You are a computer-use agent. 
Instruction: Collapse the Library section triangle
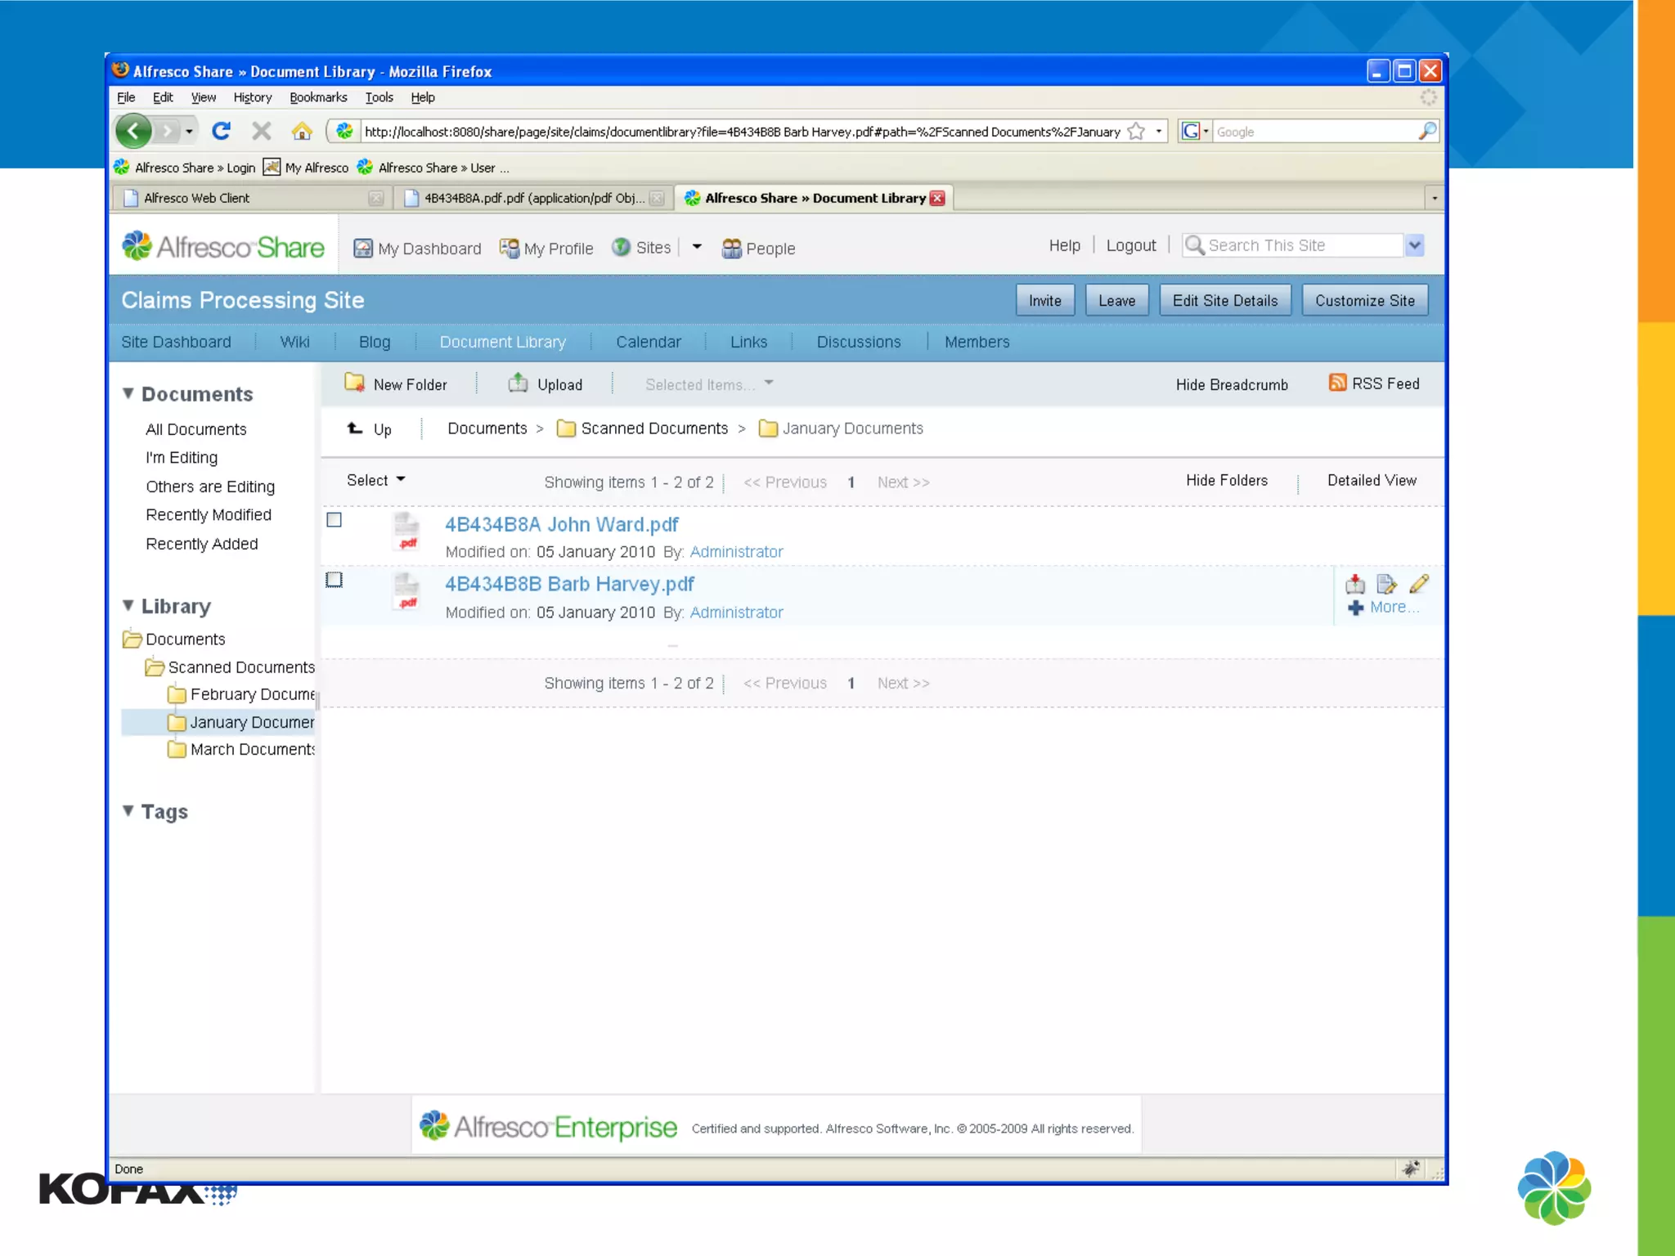click(x=128, y=606)
